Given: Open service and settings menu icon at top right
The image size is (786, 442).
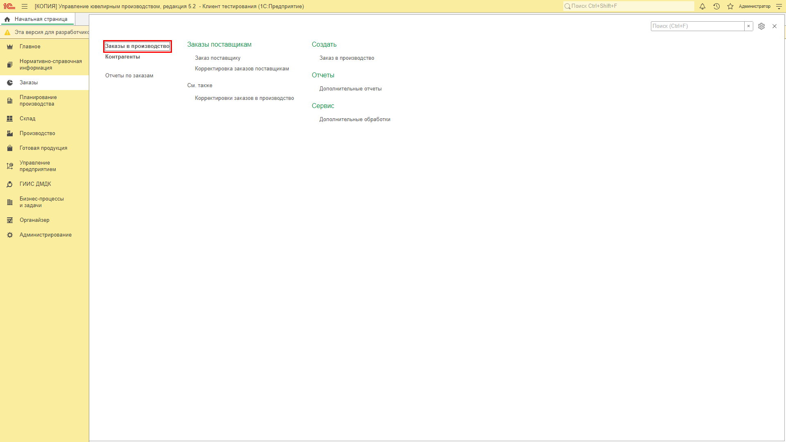Looking at the screenshot, I should [x=779, y=7].
